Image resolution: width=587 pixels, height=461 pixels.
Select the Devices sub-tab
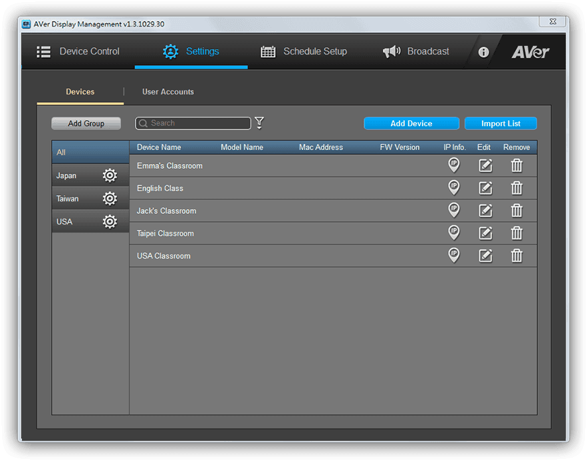pos(80,92)
